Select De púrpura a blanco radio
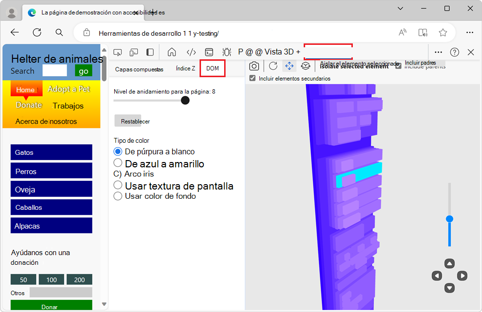The height and width of the screenshot is (312, 482). [118, 151]
